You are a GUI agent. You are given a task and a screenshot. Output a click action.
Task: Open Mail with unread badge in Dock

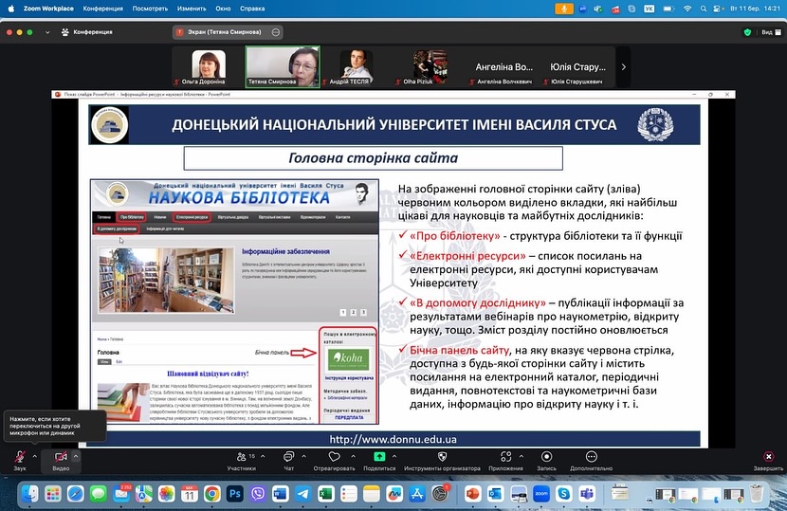[x=121, y=494]
